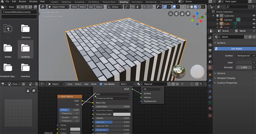Select rendered viewport shading
256x134 pixels.
199,7
